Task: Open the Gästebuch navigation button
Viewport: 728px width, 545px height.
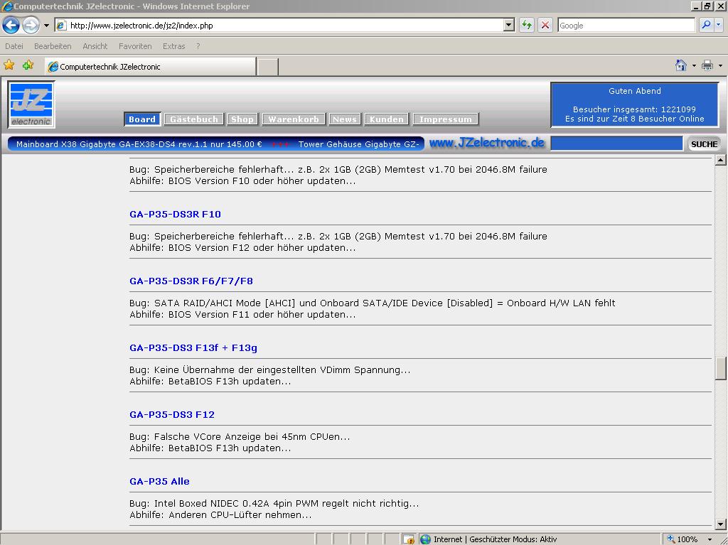Action: 193,119
